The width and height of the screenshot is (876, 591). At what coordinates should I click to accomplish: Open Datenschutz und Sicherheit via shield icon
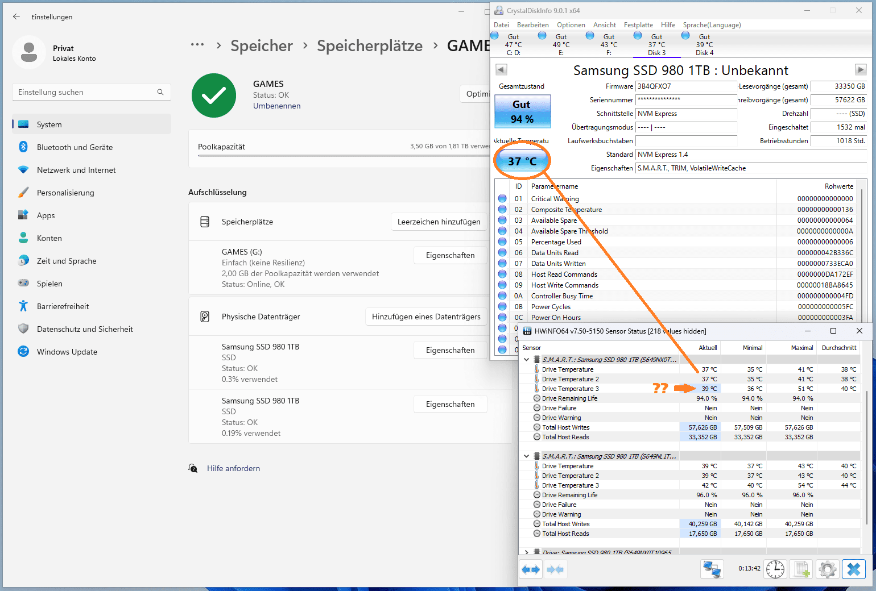coord(23,329)
